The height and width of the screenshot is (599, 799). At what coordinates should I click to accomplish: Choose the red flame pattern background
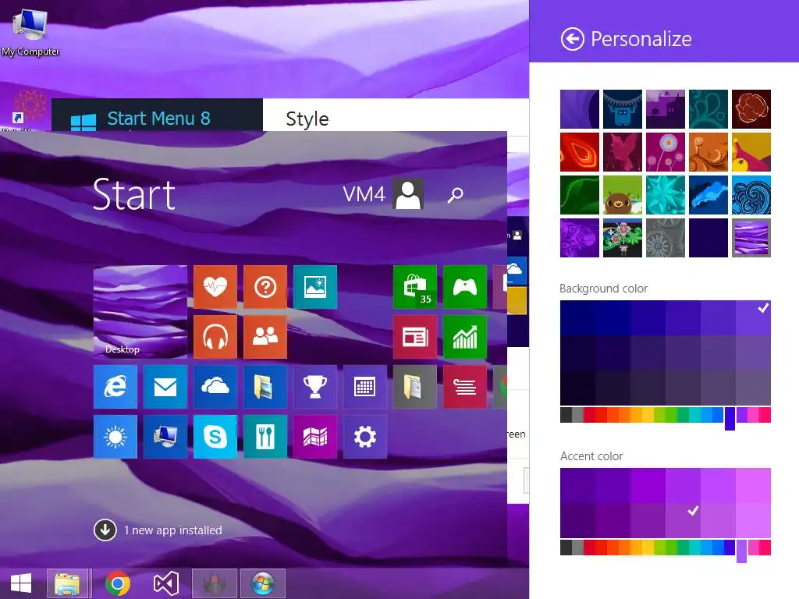[x=580, y=152]
